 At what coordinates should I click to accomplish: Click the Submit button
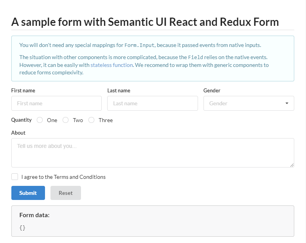pos(28,193)
